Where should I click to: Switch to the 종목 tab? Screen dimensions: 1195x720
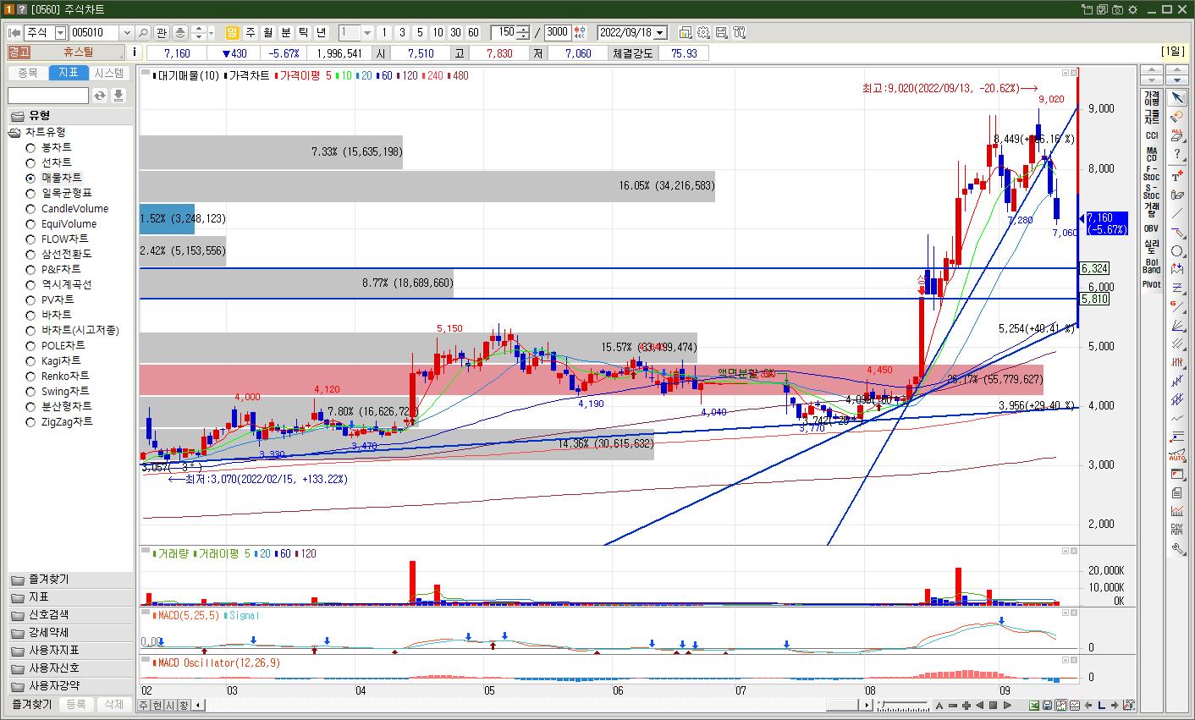point(28,73)
